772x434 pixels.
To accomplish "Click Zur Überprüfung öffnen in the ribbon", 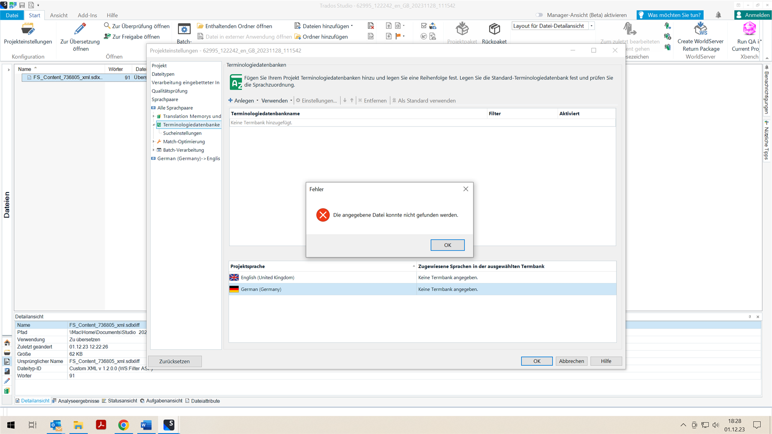I will click(x=137, y=26).
